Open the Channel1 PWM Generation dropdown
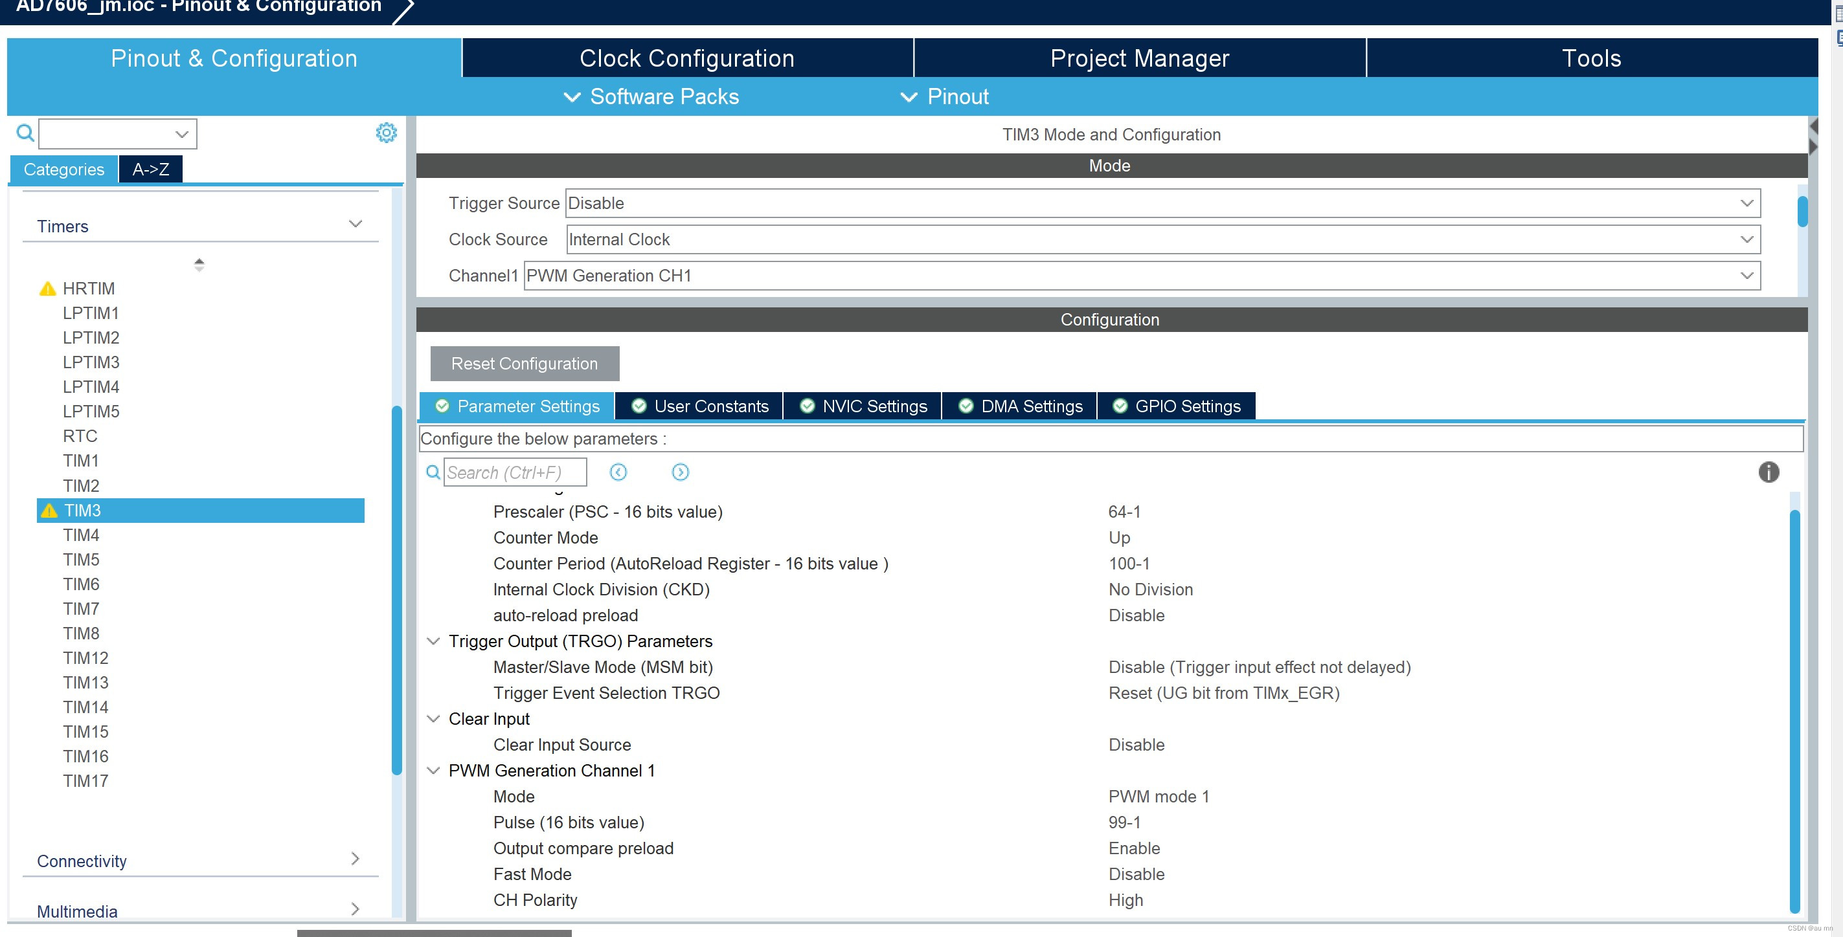The height and width of the screenshot is (937, 1843). point(1745,276)
